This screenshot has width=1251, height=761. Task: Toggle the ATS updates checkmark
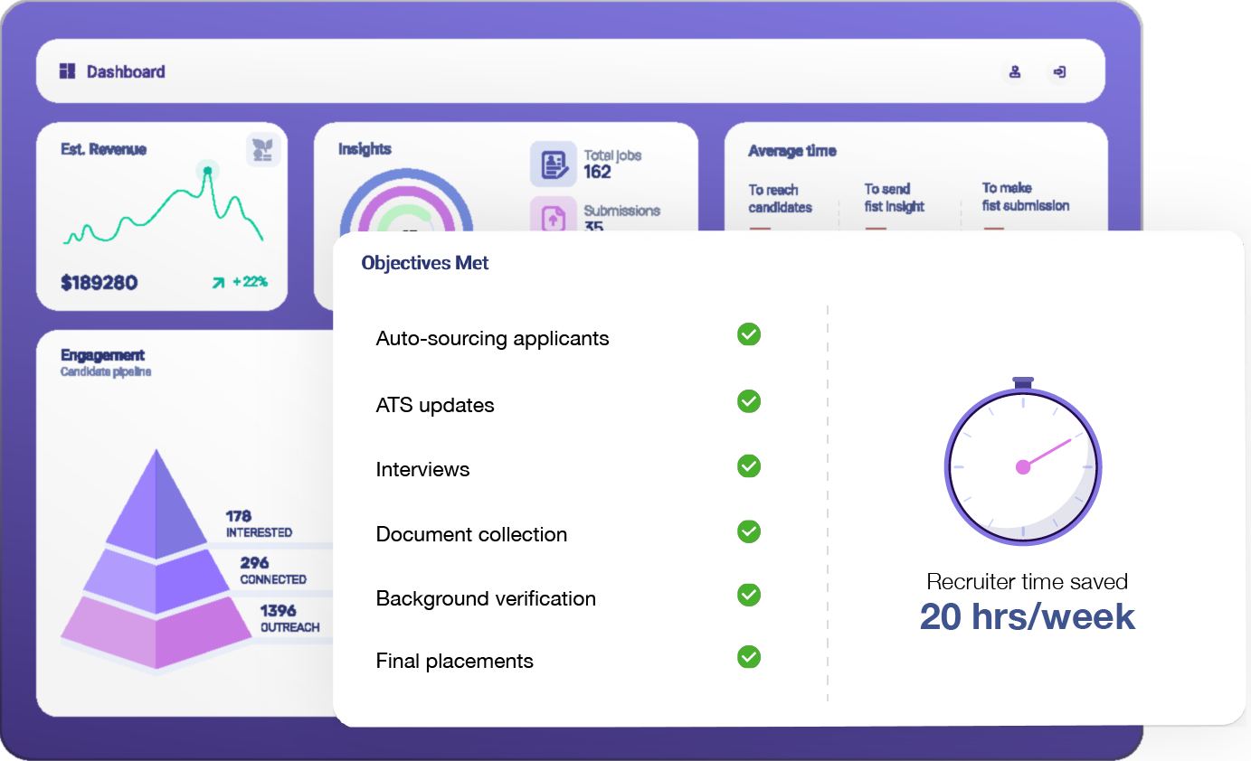(748, 401)
